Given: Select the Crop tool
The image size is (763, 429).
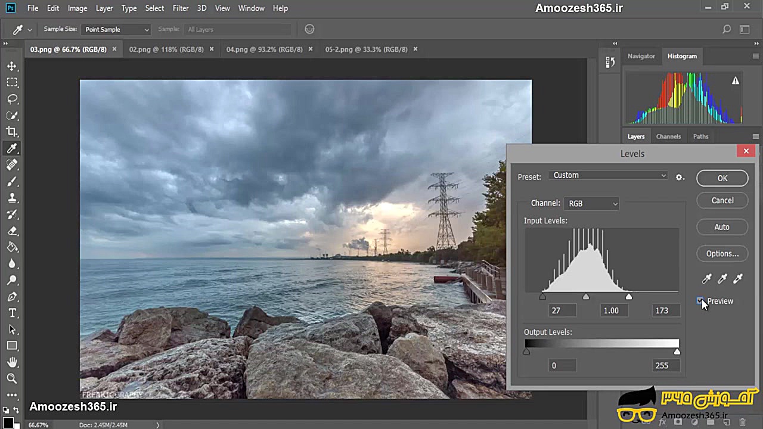Looking at the screenshot, I should (12, 132).
